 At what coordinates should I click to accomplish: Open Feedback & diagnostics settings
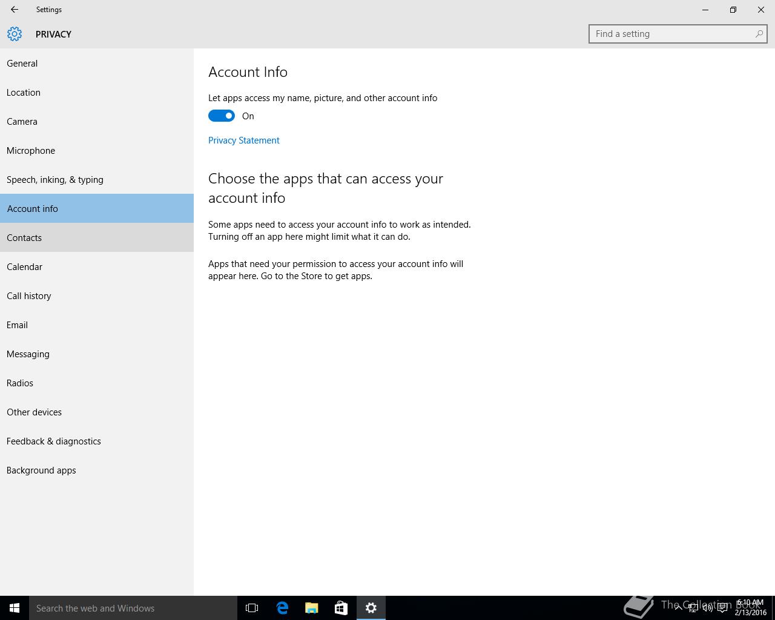54,441
